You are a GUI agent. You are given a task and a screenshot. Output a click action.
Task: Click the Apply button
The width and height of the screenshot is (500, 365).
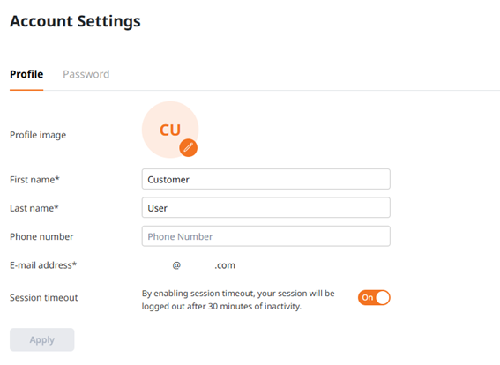42,339
